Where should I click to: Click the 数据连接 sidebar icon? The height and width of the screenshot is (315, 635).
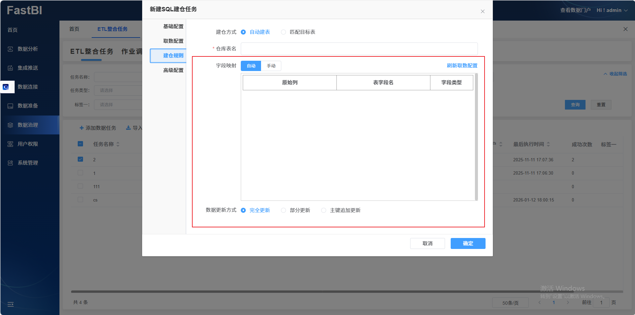(x=6, y=87)
